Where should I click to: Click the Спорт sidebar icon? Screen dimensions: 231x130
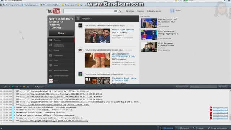pyautogui.click(x=51, y=60)
